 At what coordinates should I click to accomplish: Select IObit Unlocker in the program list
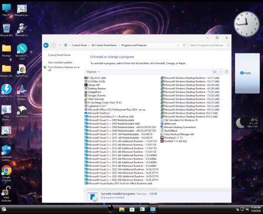point(94,99)
